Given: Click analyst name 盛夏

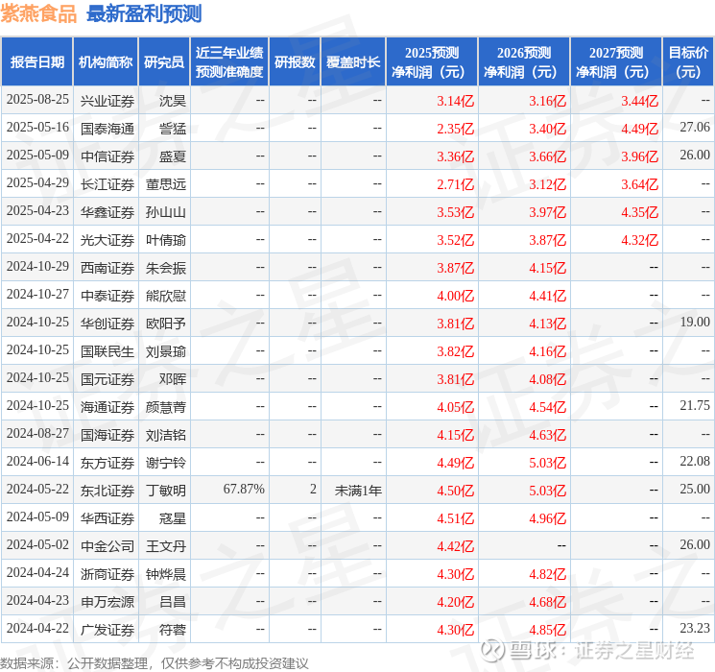Looking at the screenshot, I should [173, 156].
